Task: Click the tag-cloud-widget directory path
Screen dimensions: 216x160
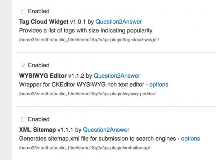Action: point(89,39)
